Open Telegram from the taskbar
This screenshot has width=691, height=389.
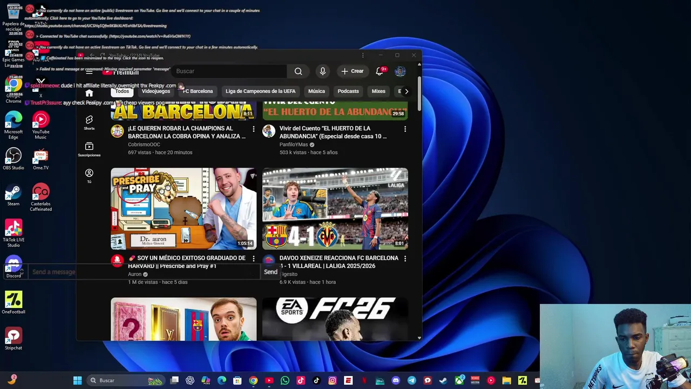tap(411, 380)
